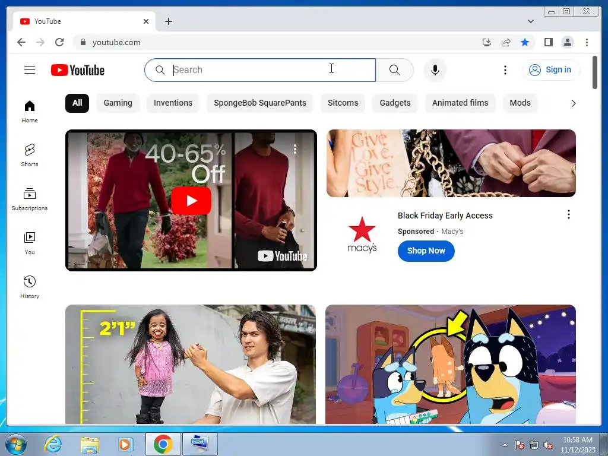Viewport: 608px width, 456px height.
Task: Select SpongeBob SquarePants chip
Action: [x=260, y=103]
